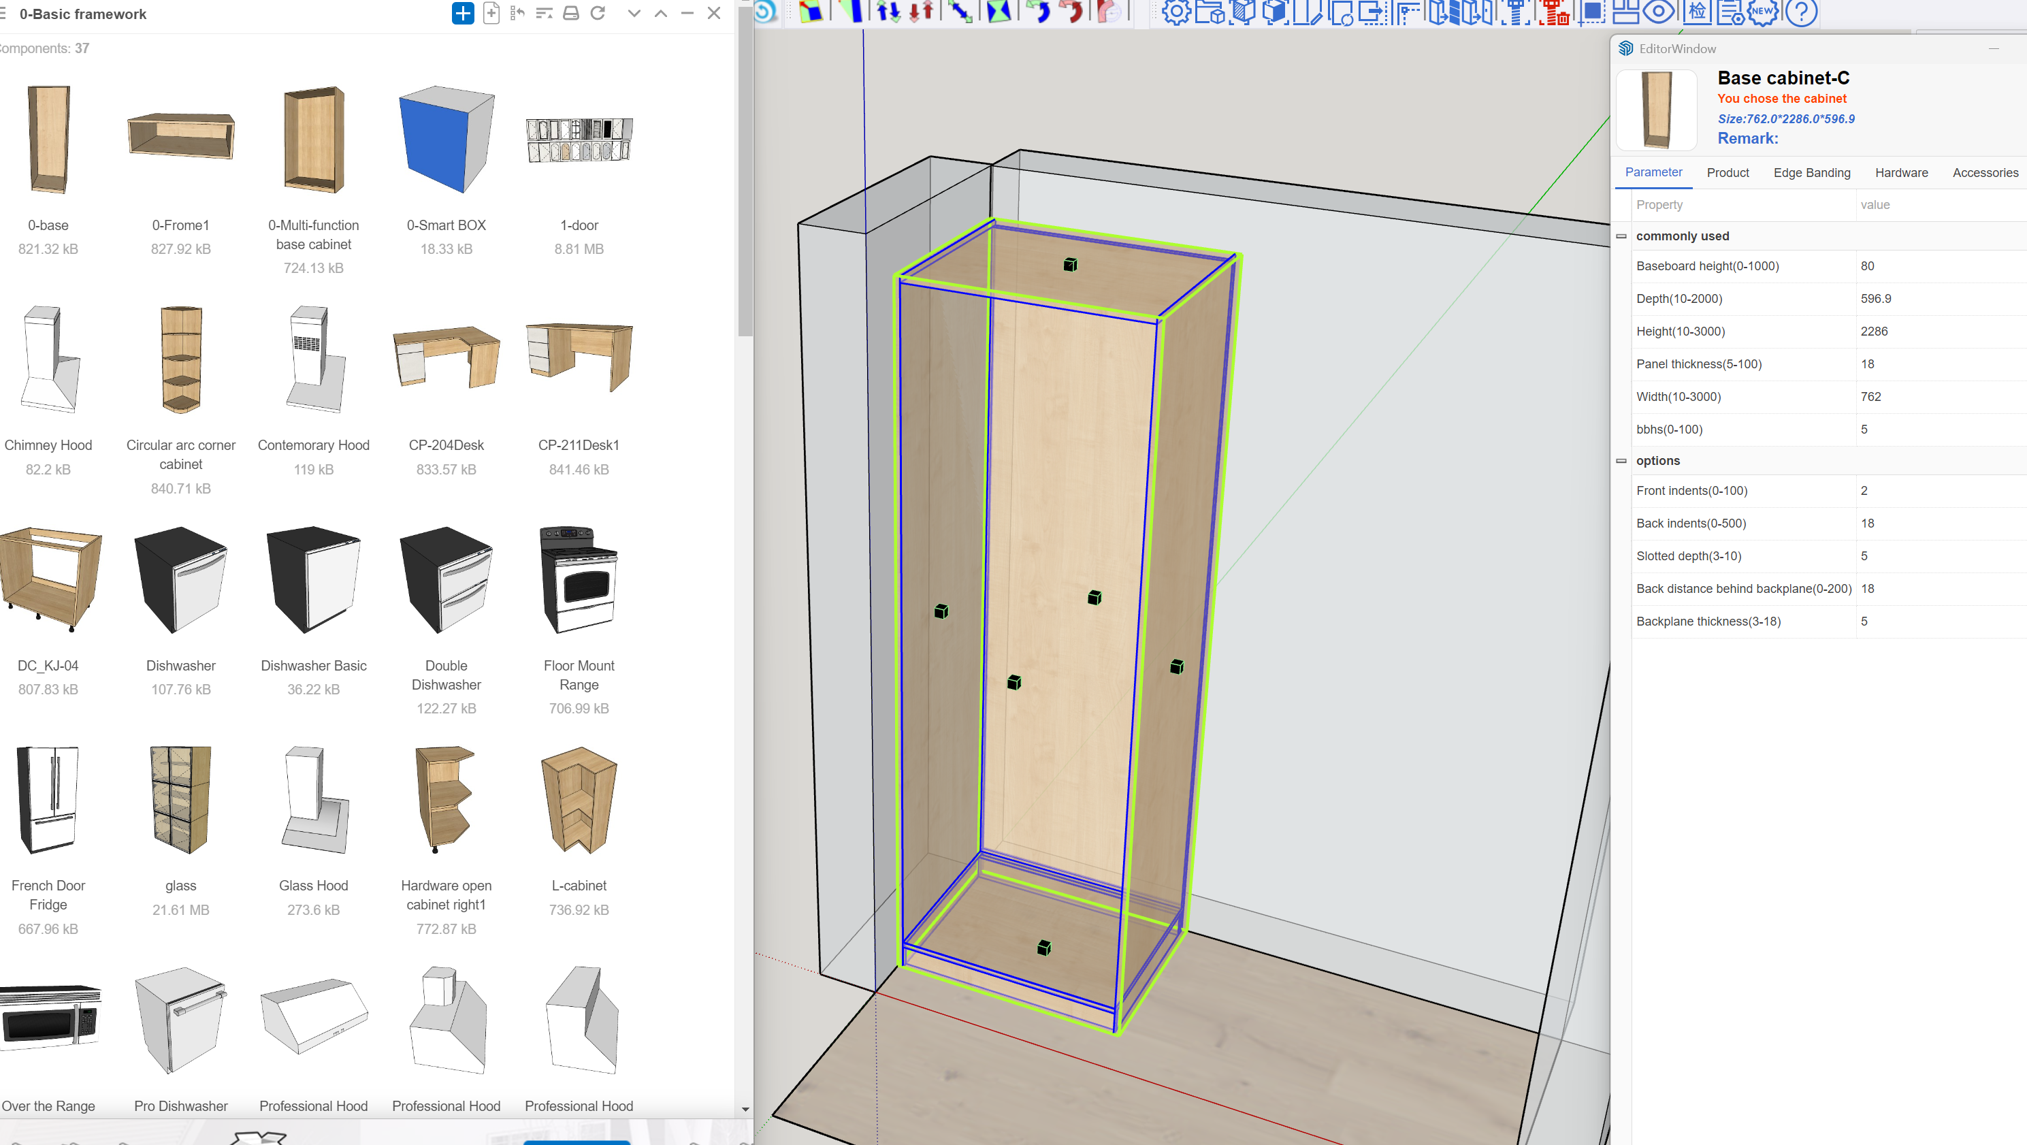Click the red redo arrow on the toolbar
2027x1145 pixels.
click(1070, 12)
